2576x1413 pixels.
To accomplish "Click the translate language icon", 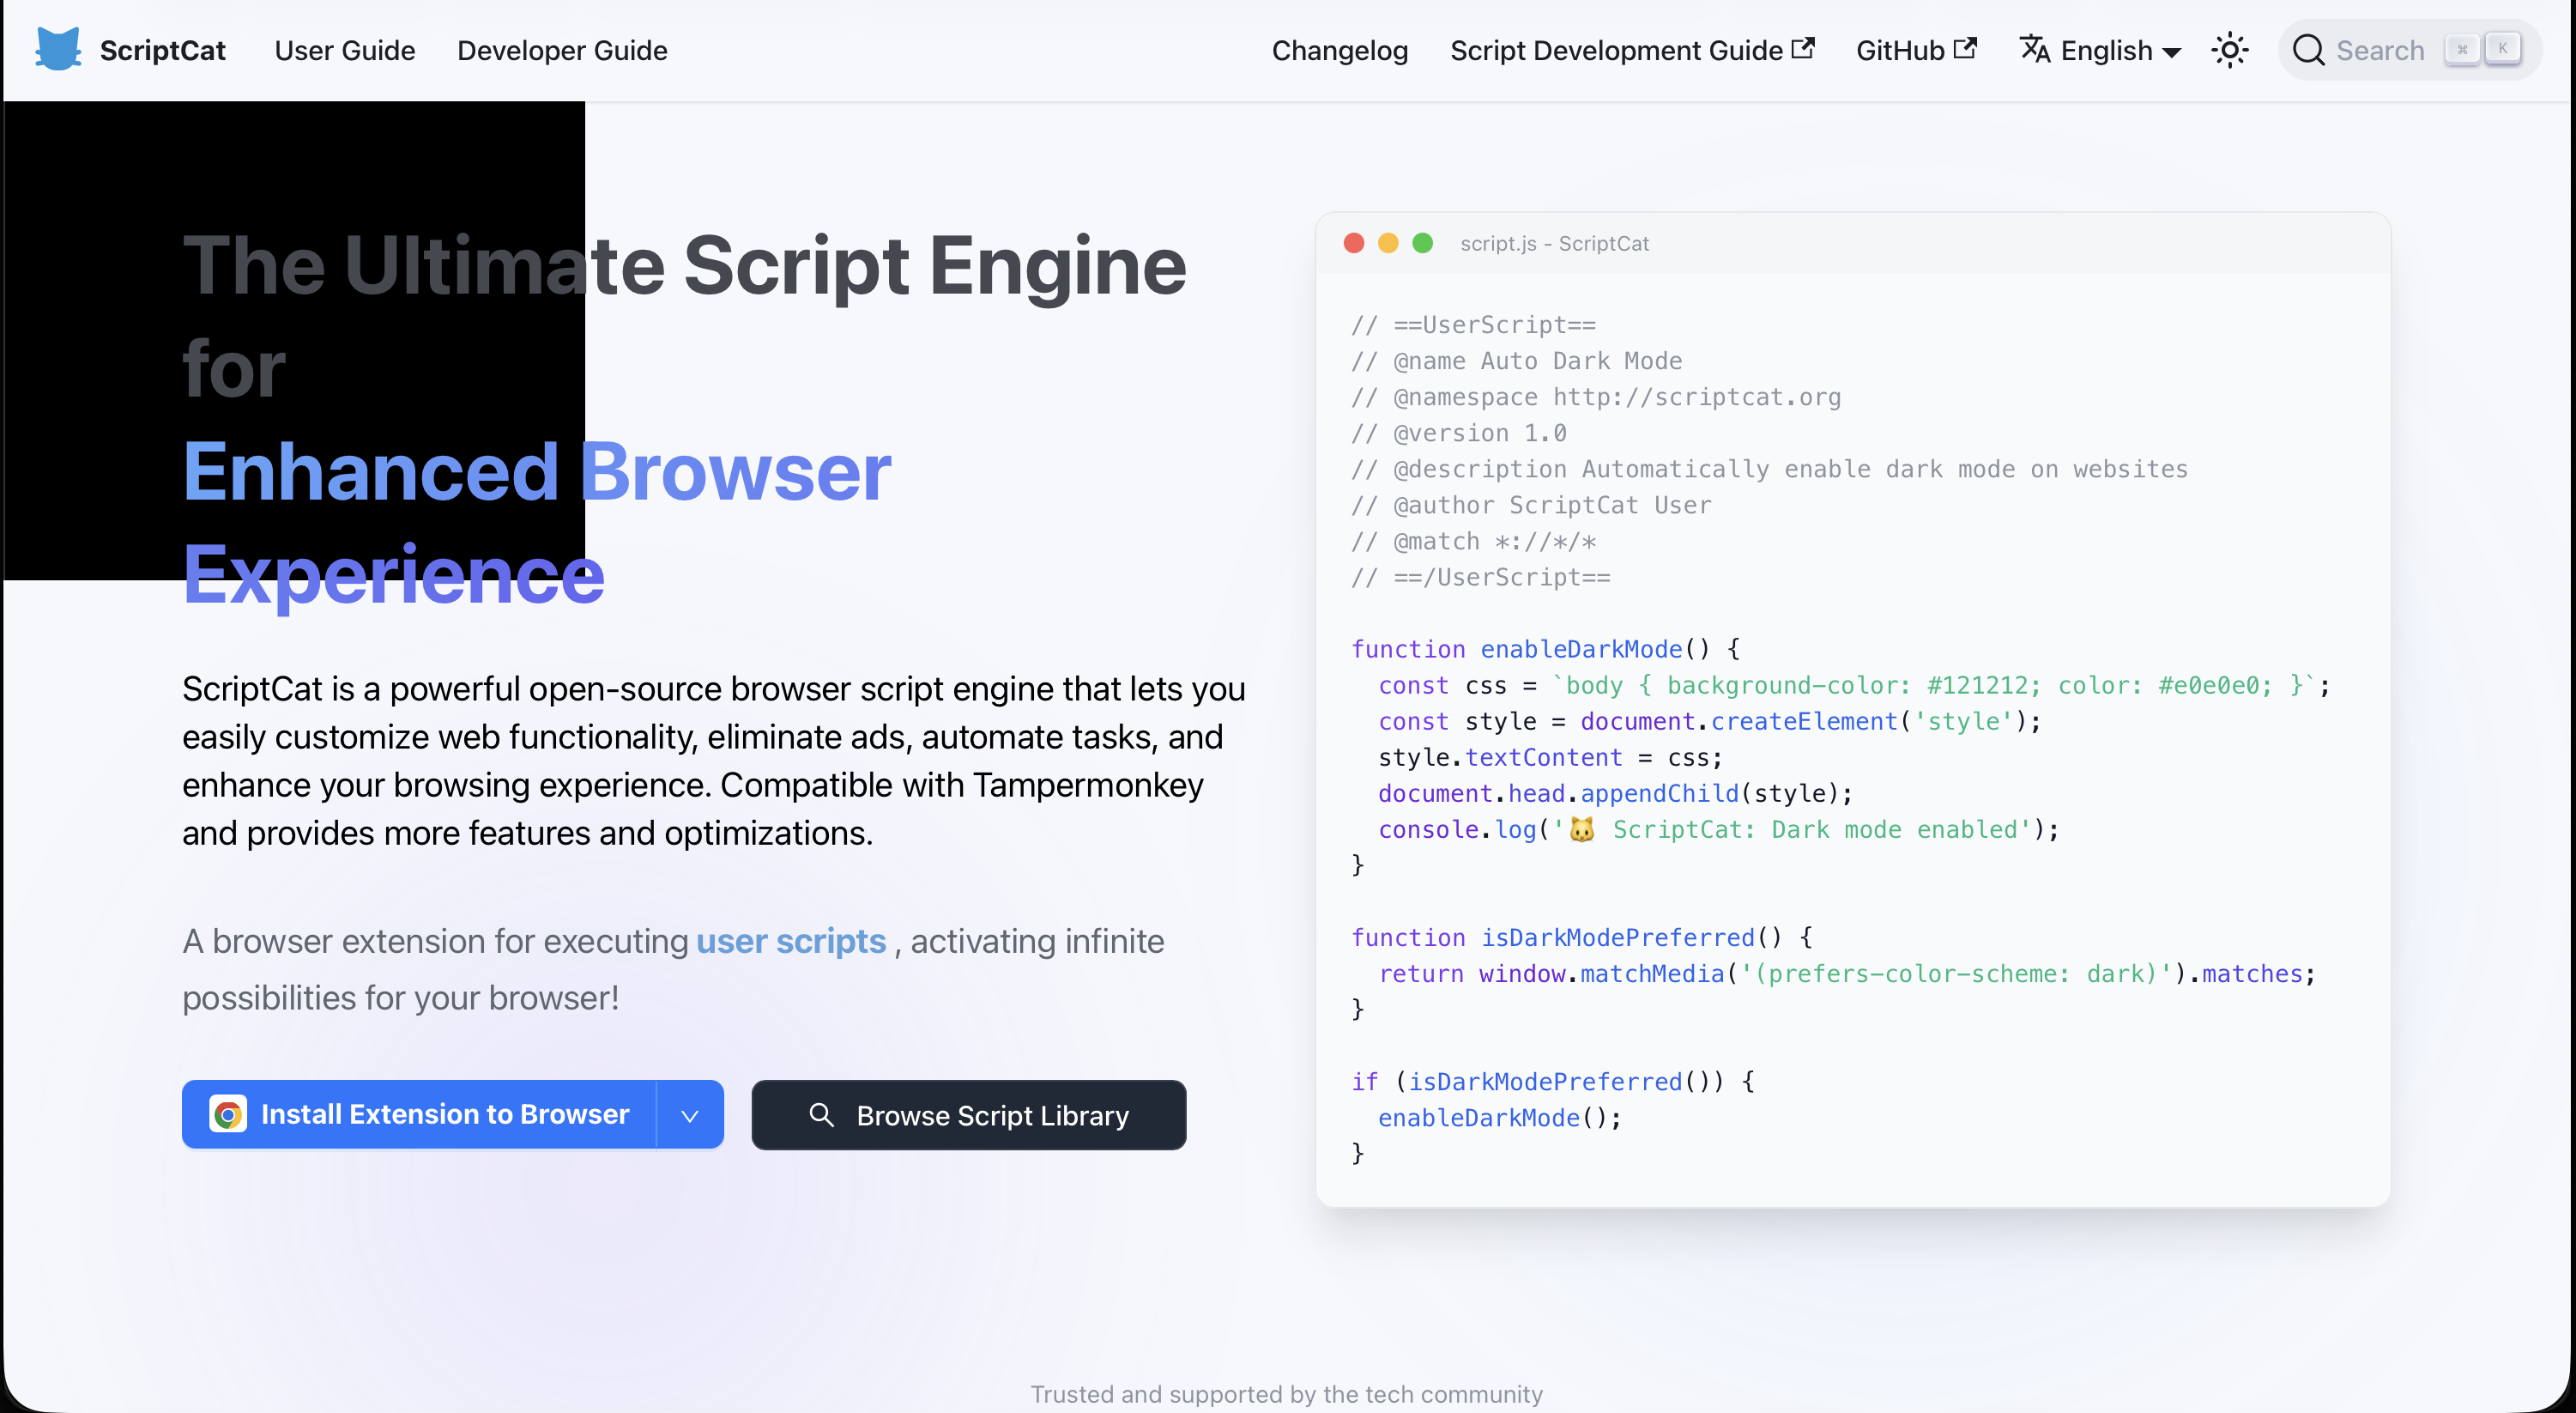I will [x=2035, y=49].
